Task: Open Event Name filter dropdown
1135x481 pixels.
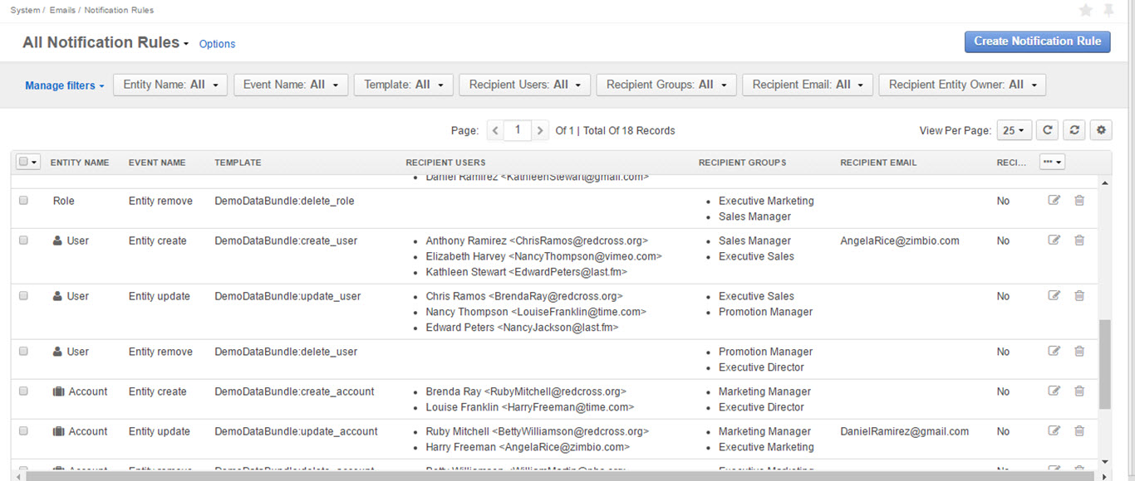Action: [x=290, y=85]
